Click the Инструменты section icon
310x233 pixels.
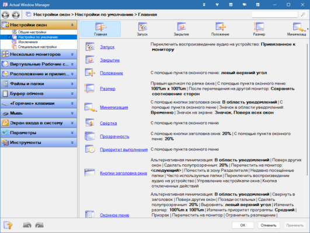coord(5,143)
